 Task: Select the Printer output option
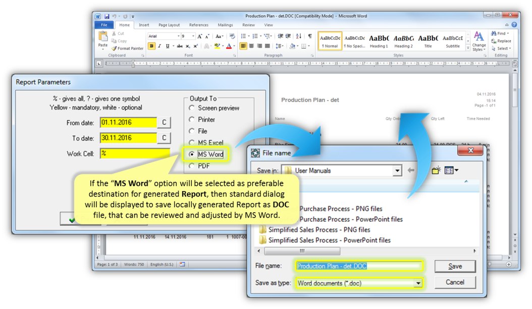click(x=192, y=119)
